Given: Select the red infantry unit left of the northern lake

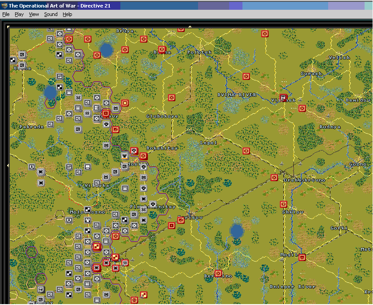Looking at the screenshot, I should pos(97,55).
